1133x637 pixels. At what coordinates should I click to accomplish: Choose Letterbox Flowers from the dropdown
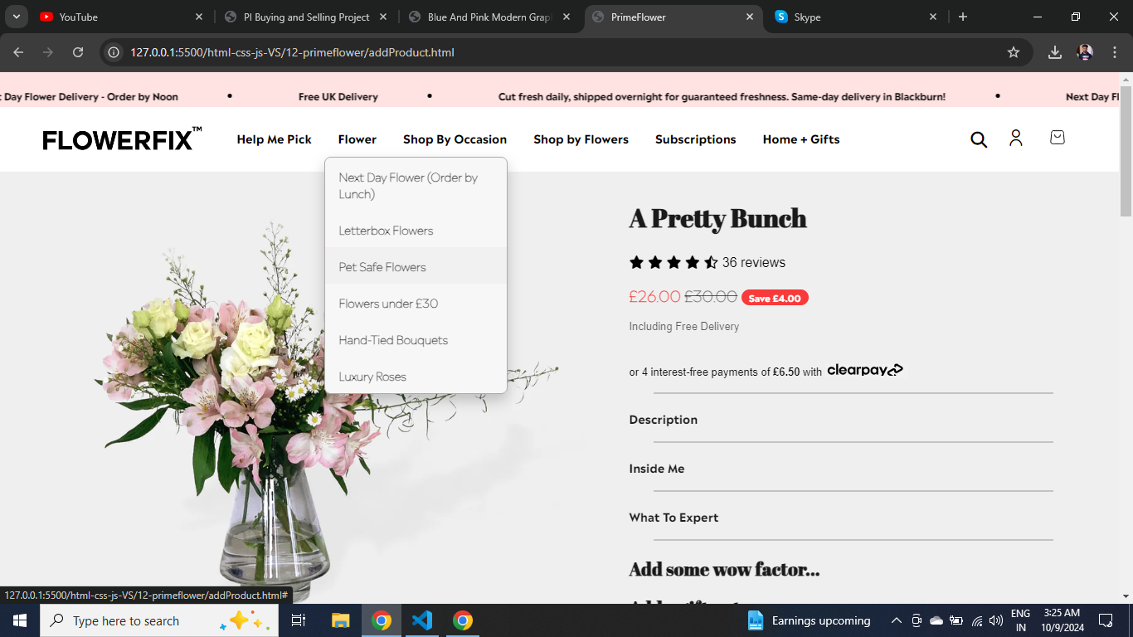click(416, 231)
